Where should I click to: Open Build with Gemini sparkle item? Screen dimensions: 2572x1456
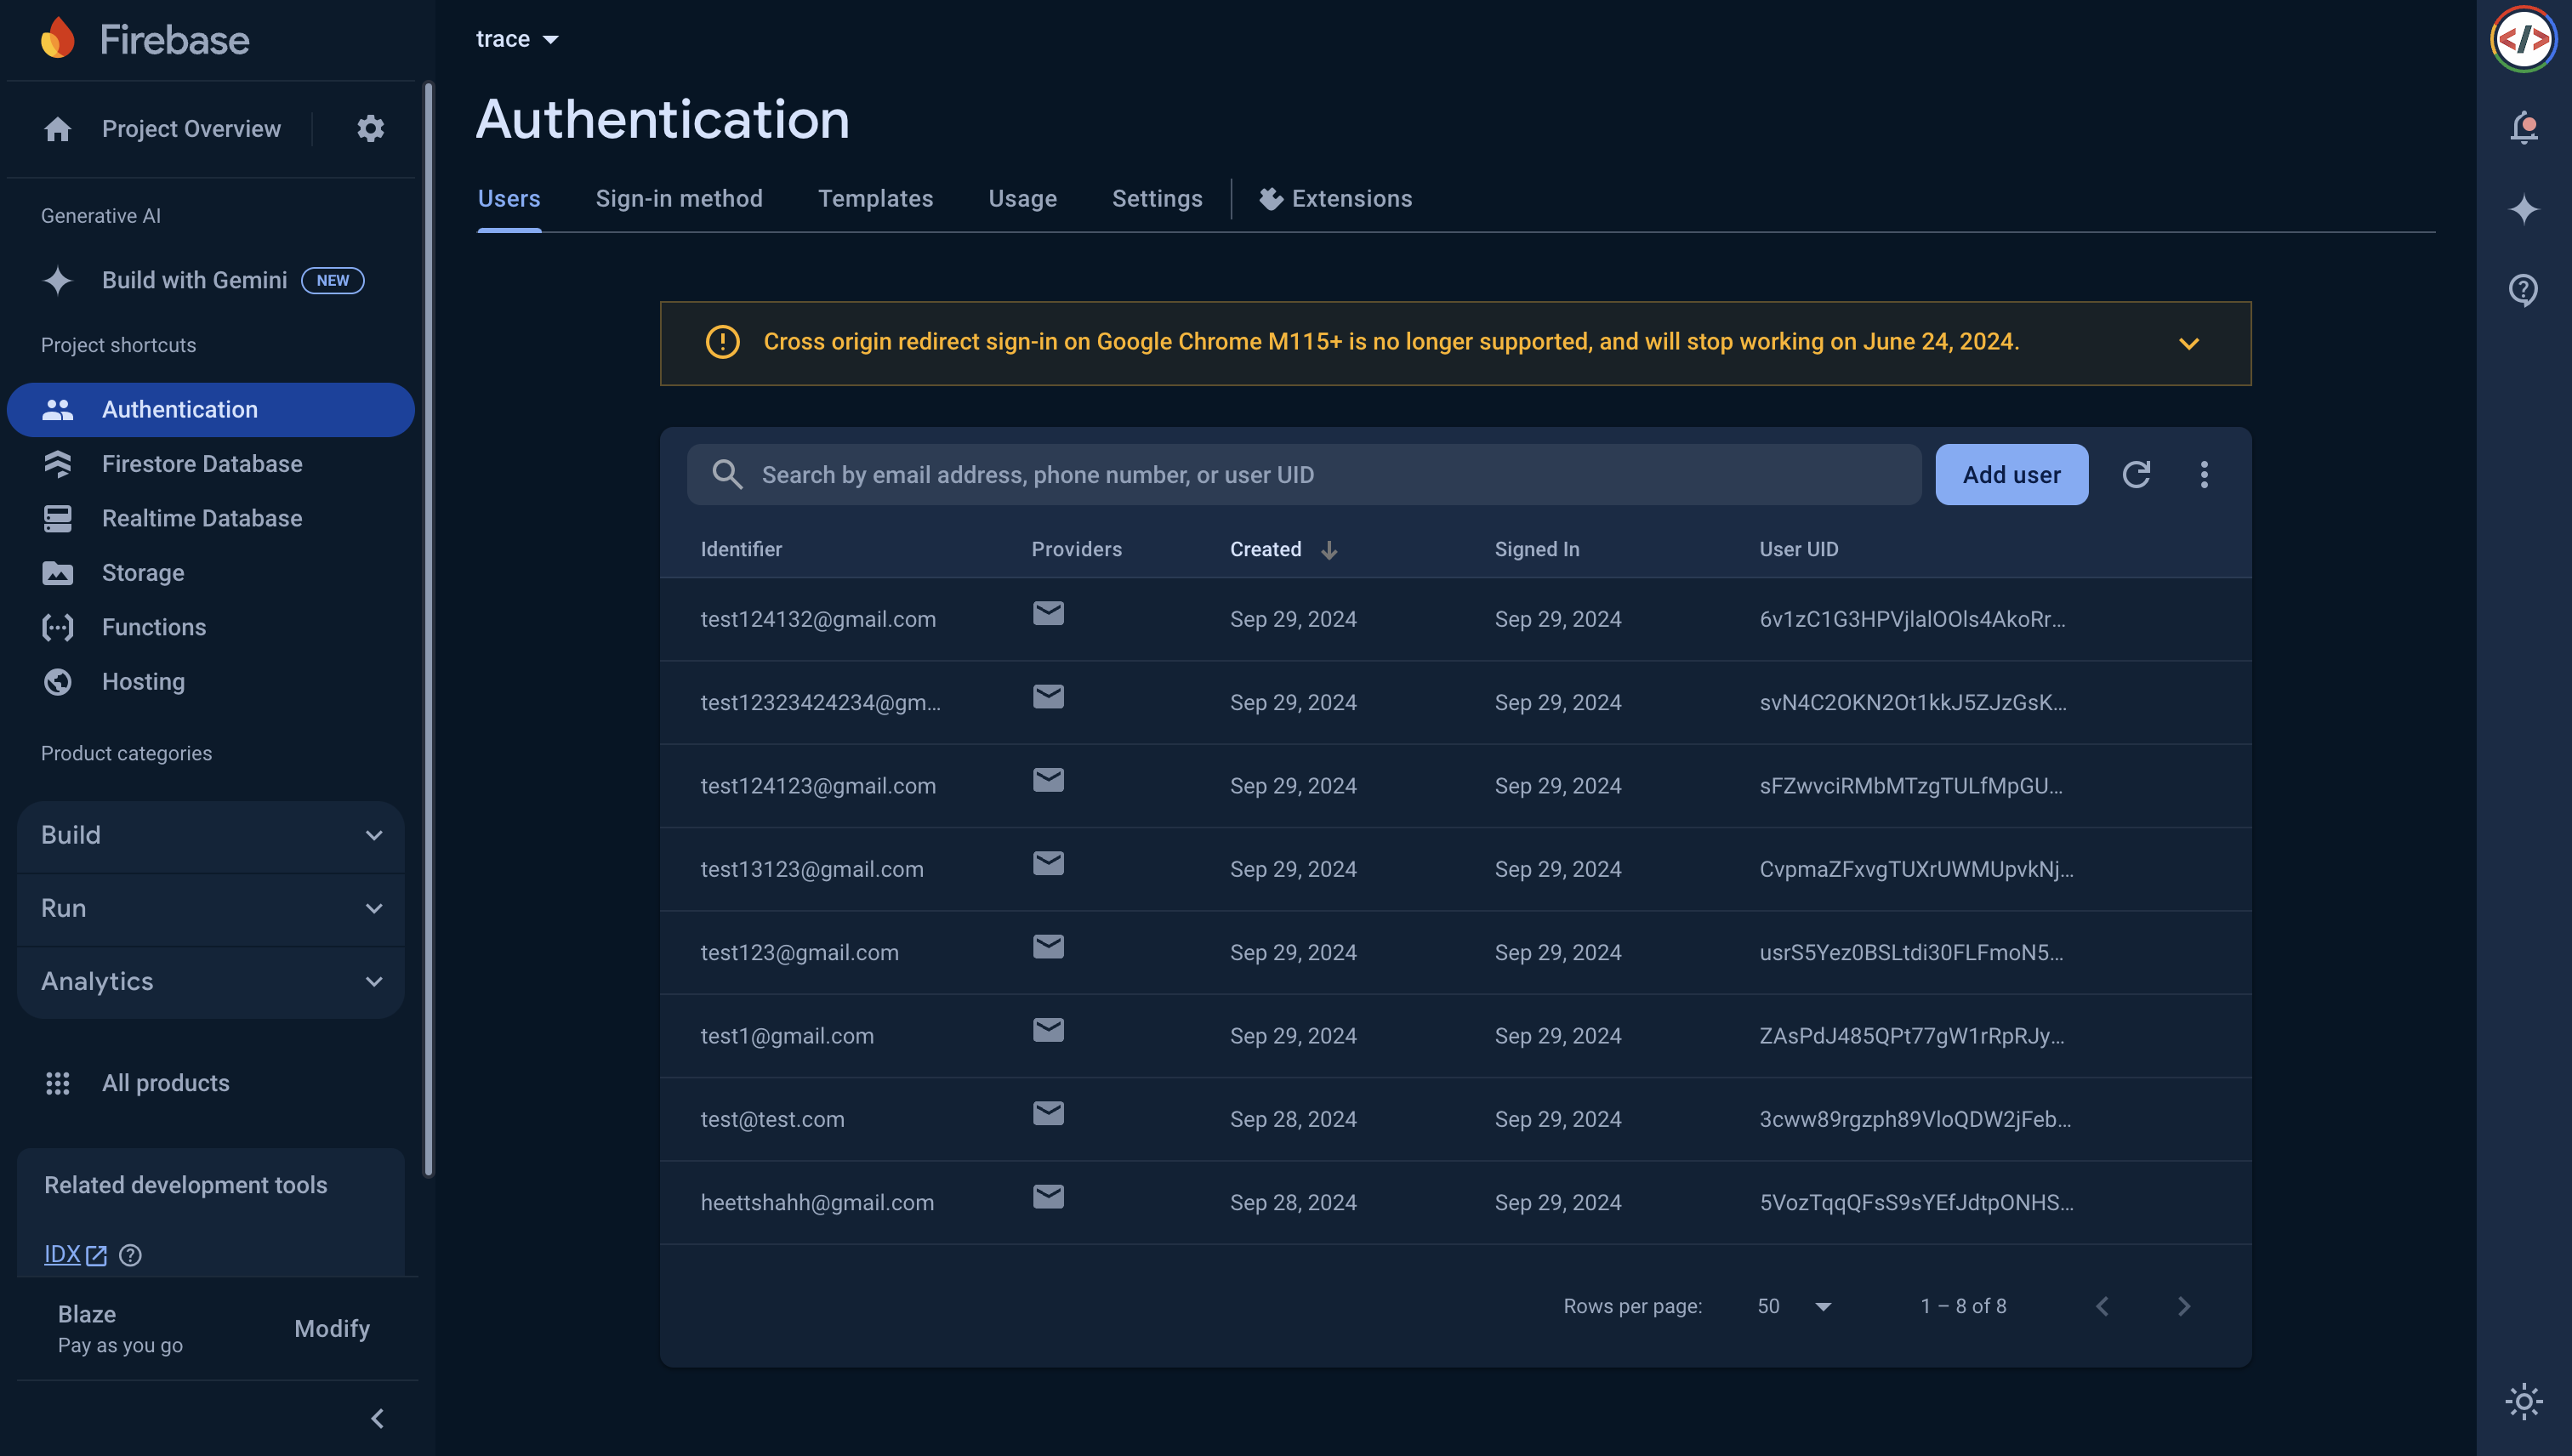[194, 281]
